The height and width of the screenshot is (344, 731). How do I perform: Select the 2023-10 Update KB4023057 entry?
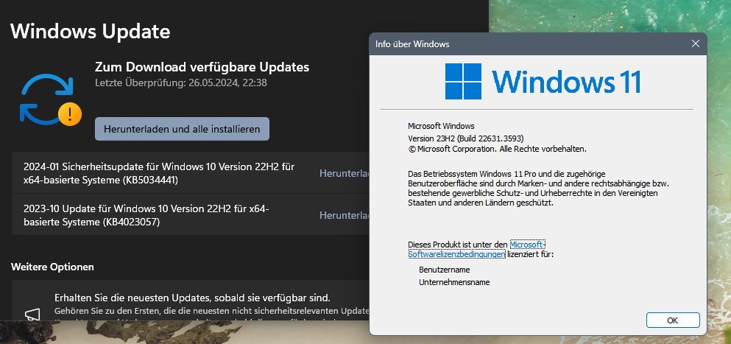(190, 214)
